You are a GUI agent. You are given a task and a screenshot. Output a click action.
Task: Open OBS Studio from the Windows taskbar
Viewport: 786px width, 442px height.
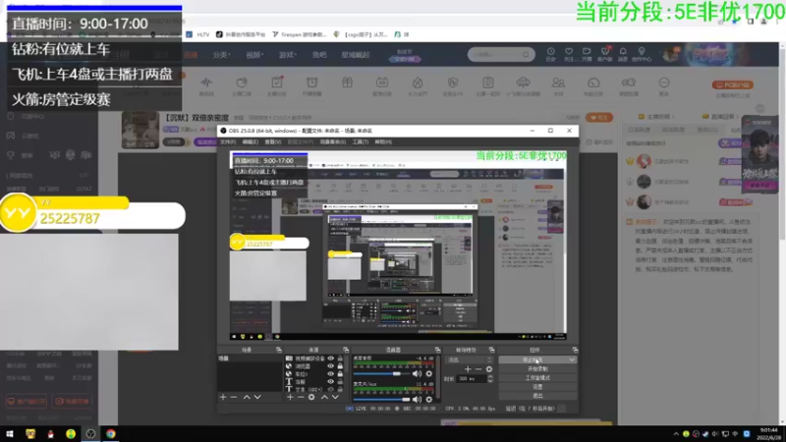(90, 434)
